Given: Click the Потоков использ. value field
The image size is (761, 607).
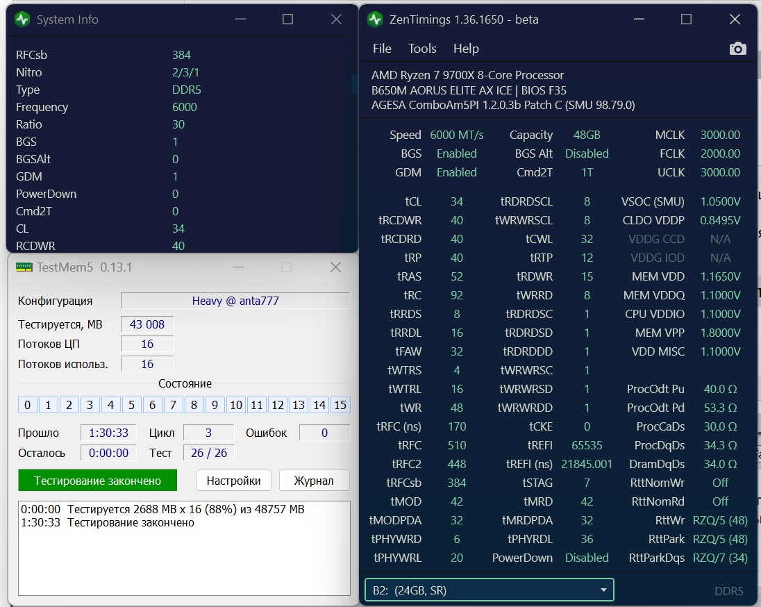Looking at the screenshot, I should tap(147, 364).
